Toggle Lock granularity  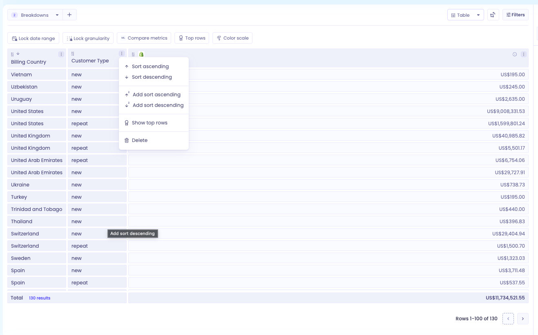coord(88,38)
